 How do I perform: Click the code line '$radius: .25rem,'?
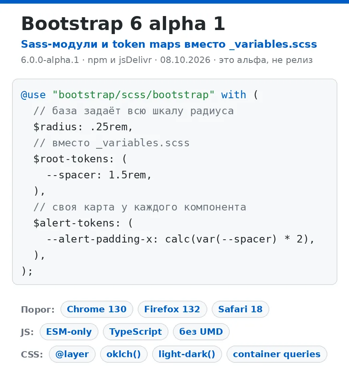(x=83, y=127)
